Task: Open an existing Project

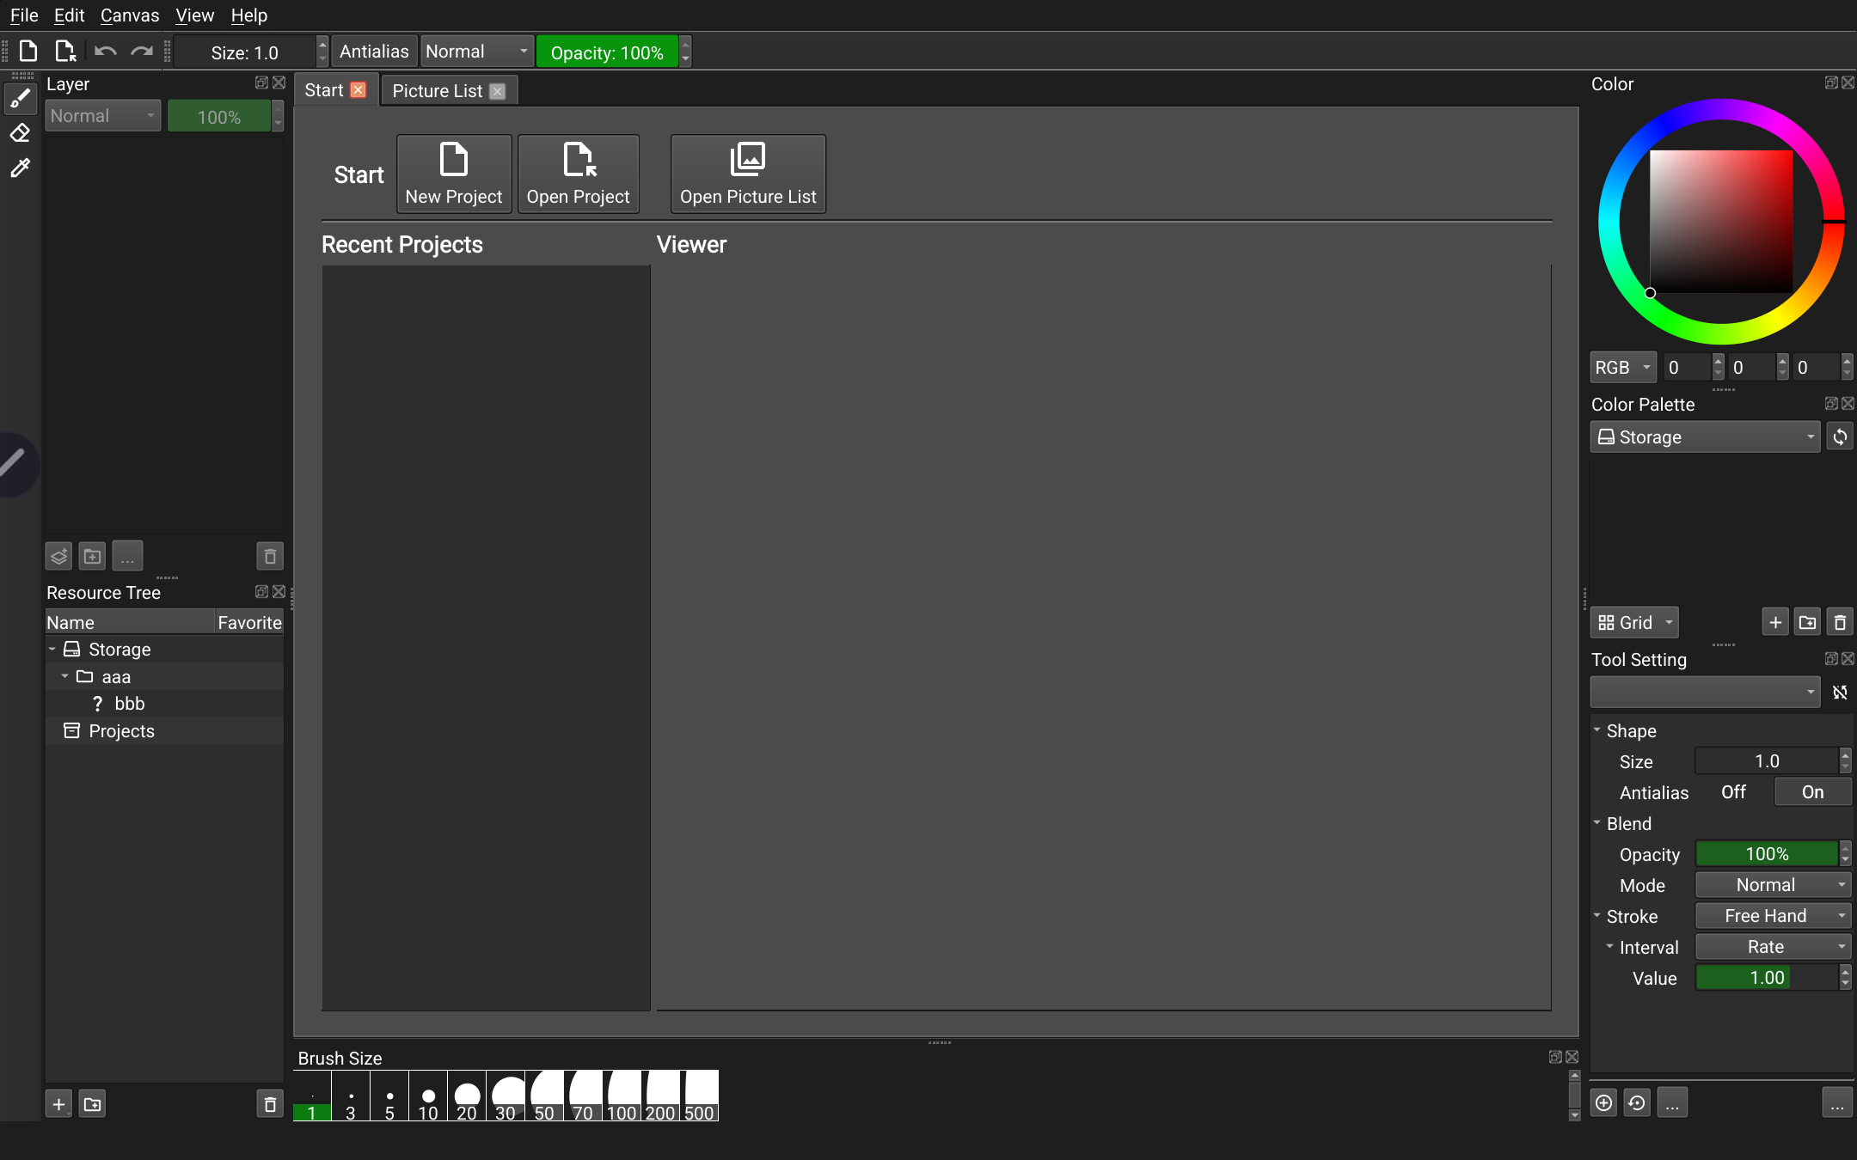Action: tap(578, 173)
